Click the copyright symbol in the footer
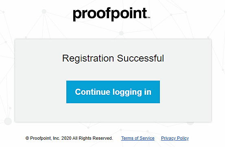The height and width of the screenshot is (147, 225). pyautogui.click(x=27, y=138)
